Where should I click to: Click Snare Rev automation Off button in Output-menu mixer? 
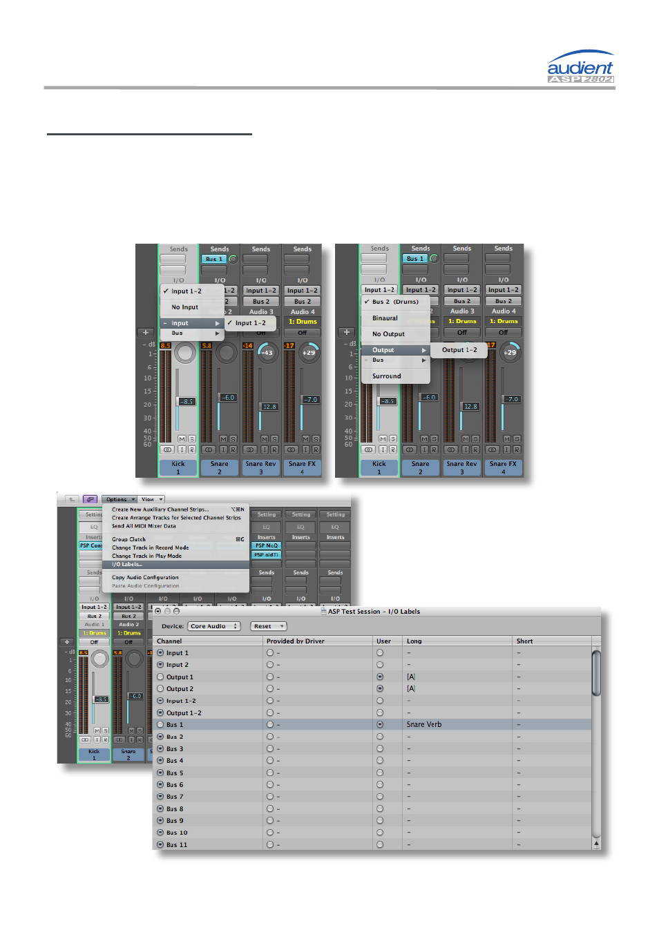[462, 333]
